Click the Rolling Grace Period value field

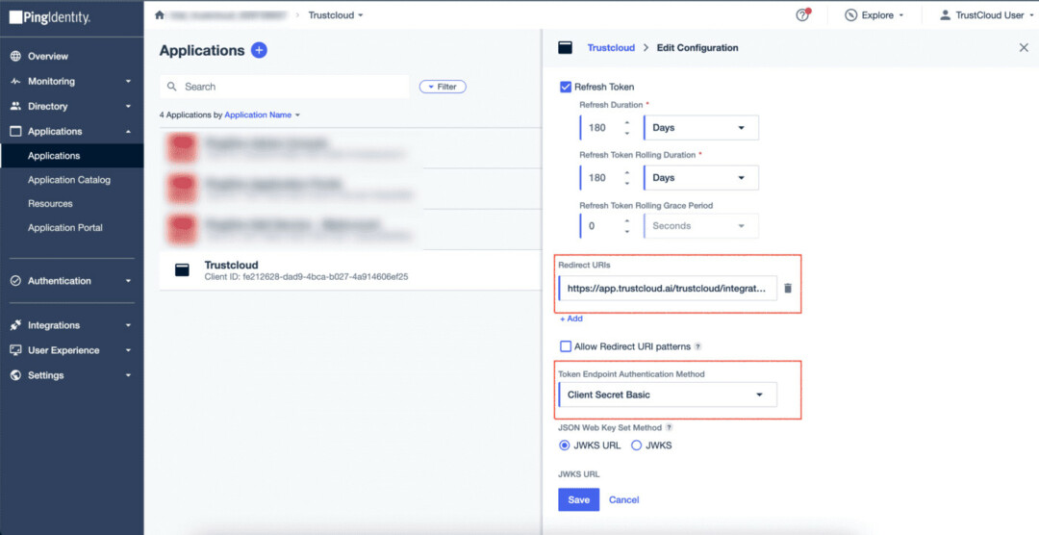[600, 226]
